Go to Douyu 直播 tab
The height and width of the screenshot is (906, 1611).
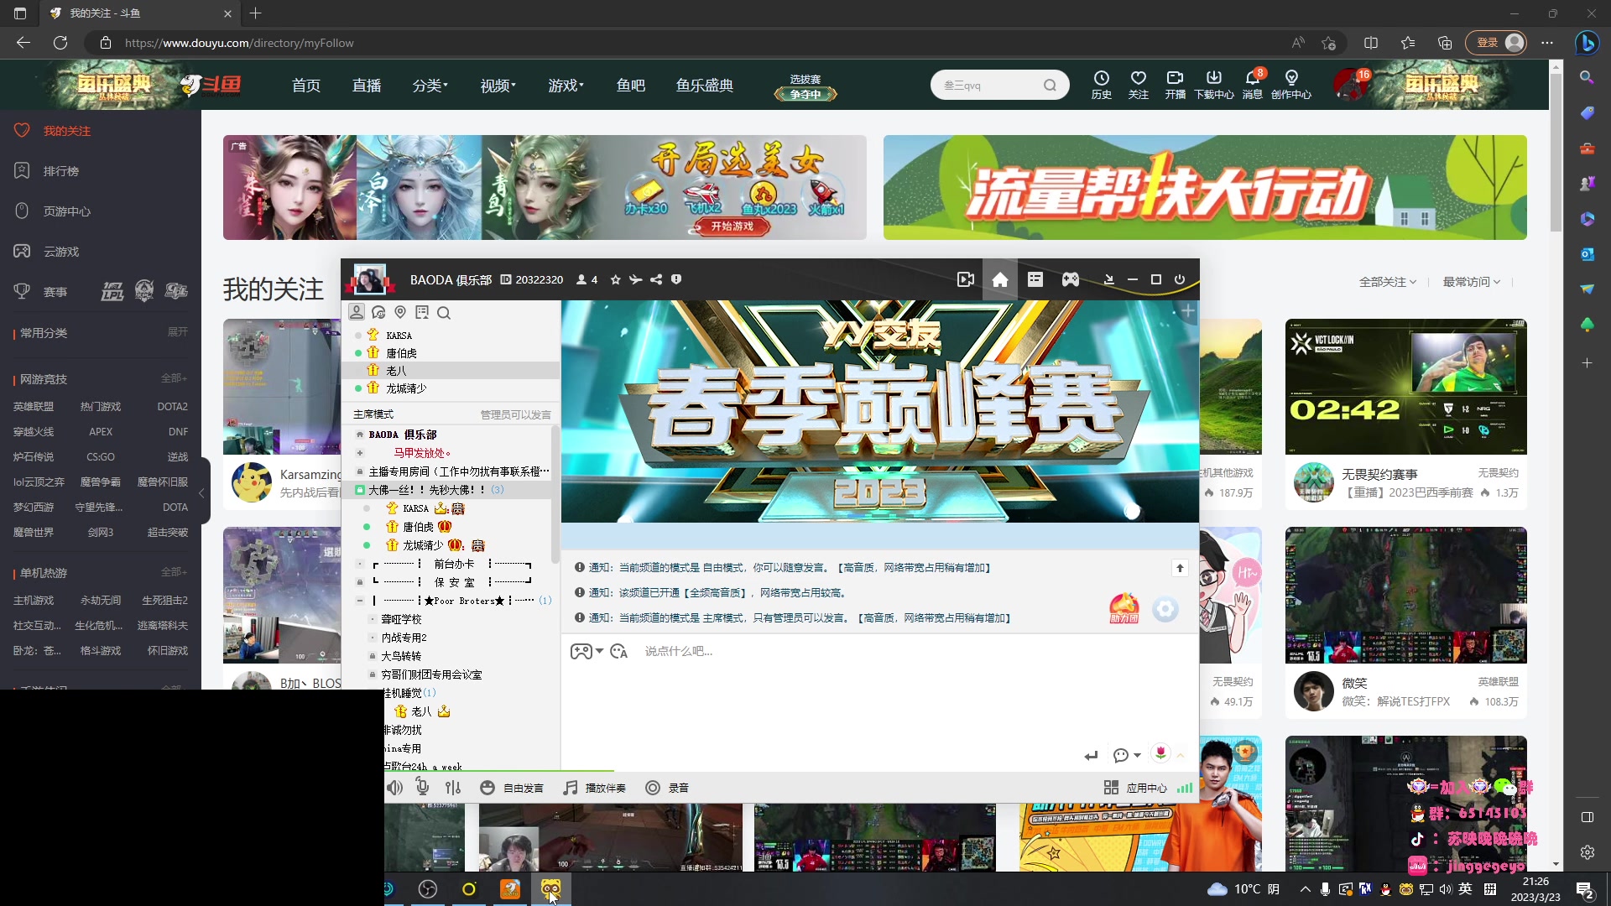coord(367,85)
